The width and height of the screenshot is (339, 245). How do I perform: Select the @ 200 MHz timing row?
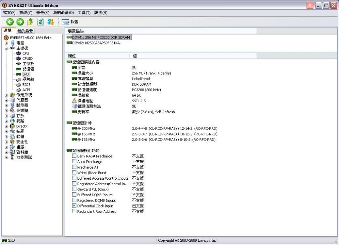click(144, 128)
